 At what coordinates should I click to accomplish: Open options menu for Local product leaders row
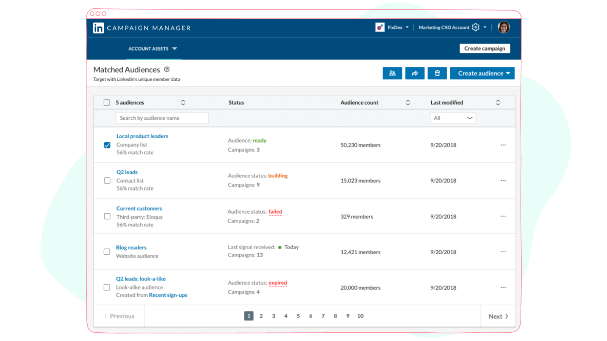[x=503, y=145]
